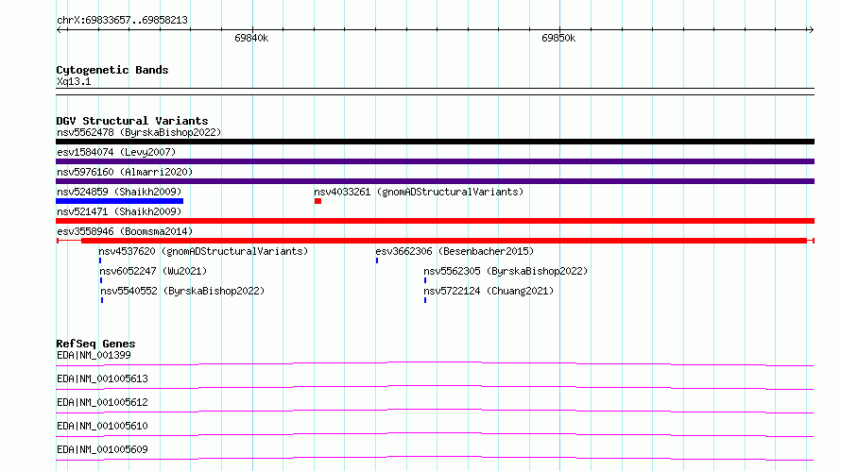Open the nsv6052247 (Wu2021) label
Viewport: 841px width, 471px height.
pos(153,271)
